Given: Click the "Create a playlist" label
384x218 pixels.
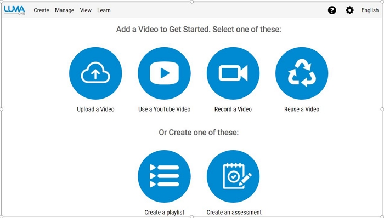Looking at the screenshot, I should click(165, 213).
